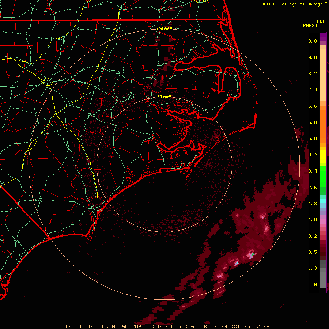Click the -1.3 legend value
This screenshot has height=329, width=329.
point(311,268)
